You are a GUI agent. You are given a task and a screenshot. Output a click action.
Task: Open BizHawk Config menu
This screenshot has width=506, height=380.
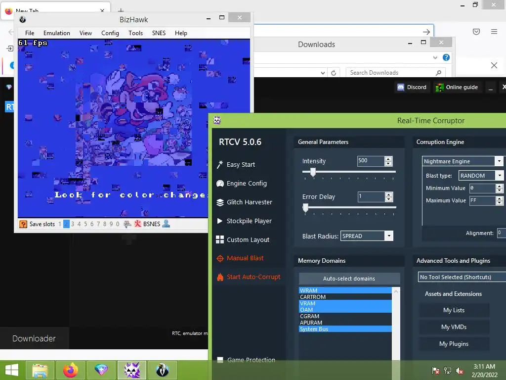point(110,33)
